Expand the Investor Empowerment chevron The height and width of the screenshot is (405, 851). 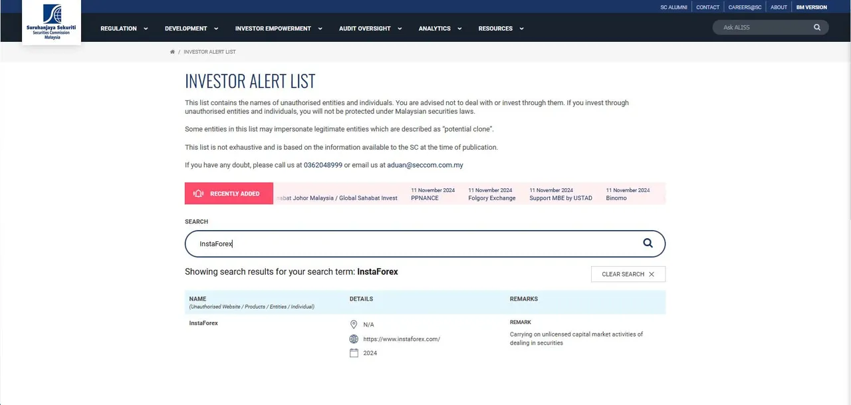pyautogui.click(x=320, y=29)
